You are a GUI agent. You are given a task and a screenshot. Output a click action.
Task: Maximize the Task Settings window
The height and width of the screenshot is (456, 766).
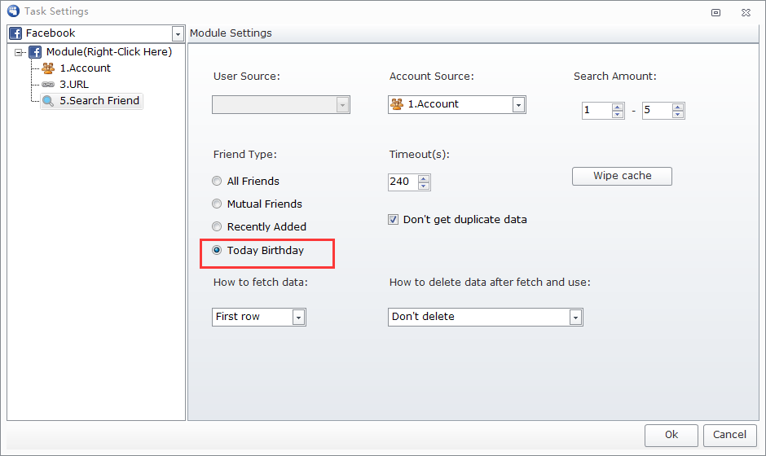point(715,13)
